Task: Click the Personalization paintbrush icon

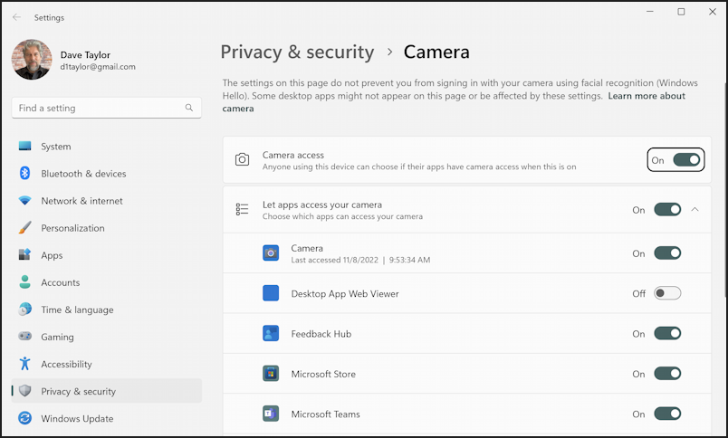Action: 24,228
